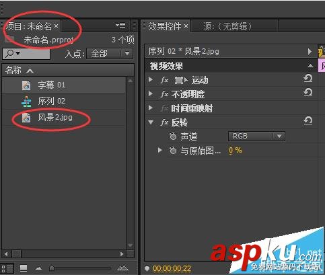325x275 pixels.
Task: Click the 序列 02 * 风景 2.jpg header
Action: coord(184,52)
